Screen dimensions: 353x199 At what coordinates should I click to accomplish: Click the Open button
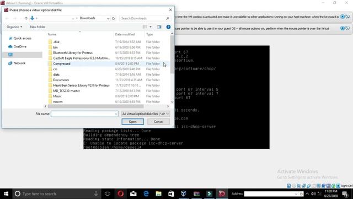tap(132, 122)
